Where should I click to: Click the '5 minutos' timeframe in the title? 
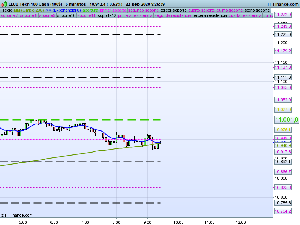click(x=76, y=4)
